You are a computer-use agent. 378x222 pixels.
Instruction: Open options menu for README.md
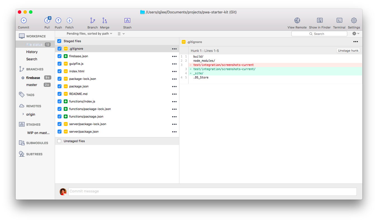(174, 94)
